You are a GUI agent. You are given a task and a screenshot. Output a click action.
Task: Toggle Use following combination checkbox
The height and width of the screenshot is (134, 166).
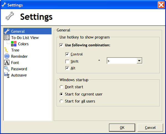(61, 45)
